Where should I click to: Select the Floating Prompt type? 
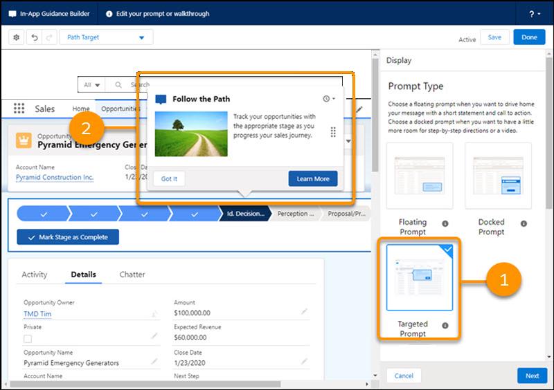point(420,176)
